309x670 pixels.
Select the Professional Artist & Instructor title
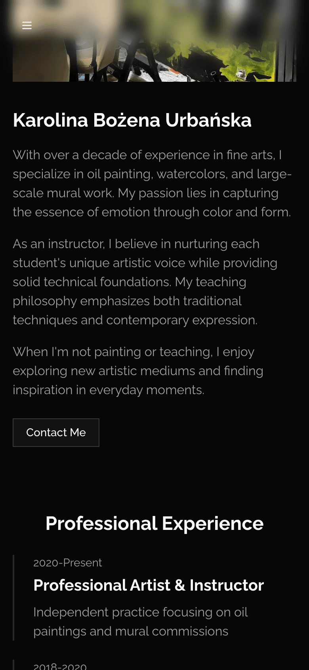click(149, 585)
